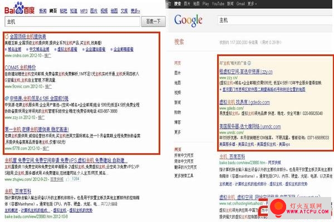The height and width of the screenshot is (222, 334).
Task: Open the 中文域名注册 sublink
Action: coord(39,49)
